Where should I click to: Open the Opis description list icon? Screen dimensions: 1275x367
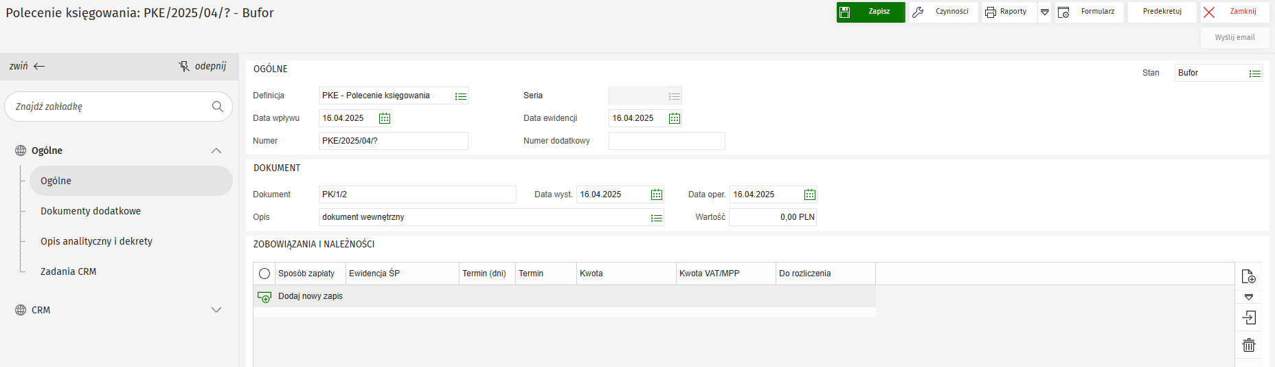657,218
